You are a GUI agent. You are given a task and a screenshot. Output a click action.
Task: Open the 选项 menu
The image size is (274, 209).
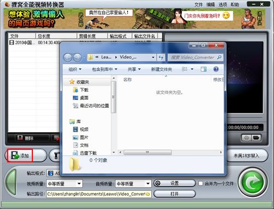[222, 4]
